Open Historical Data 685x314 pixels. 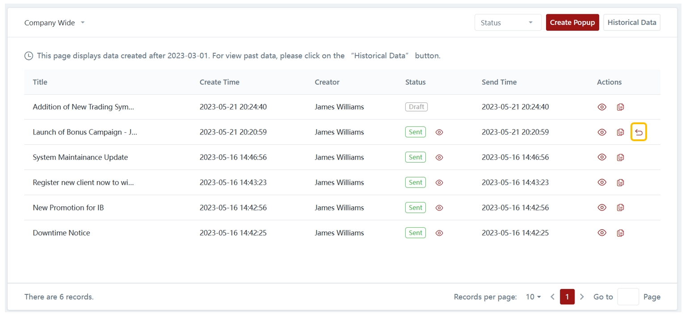631,22
